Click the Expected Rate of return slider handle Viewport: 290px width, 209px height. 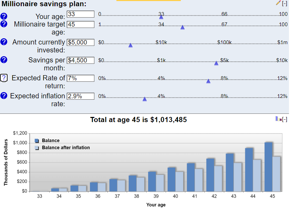[208, 81]
